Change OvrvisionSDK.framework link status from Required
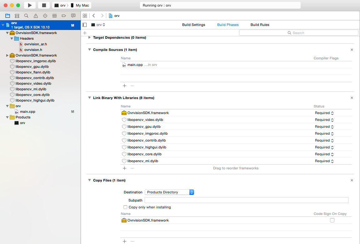Screen dimensions: 360x244 (324, 113)
